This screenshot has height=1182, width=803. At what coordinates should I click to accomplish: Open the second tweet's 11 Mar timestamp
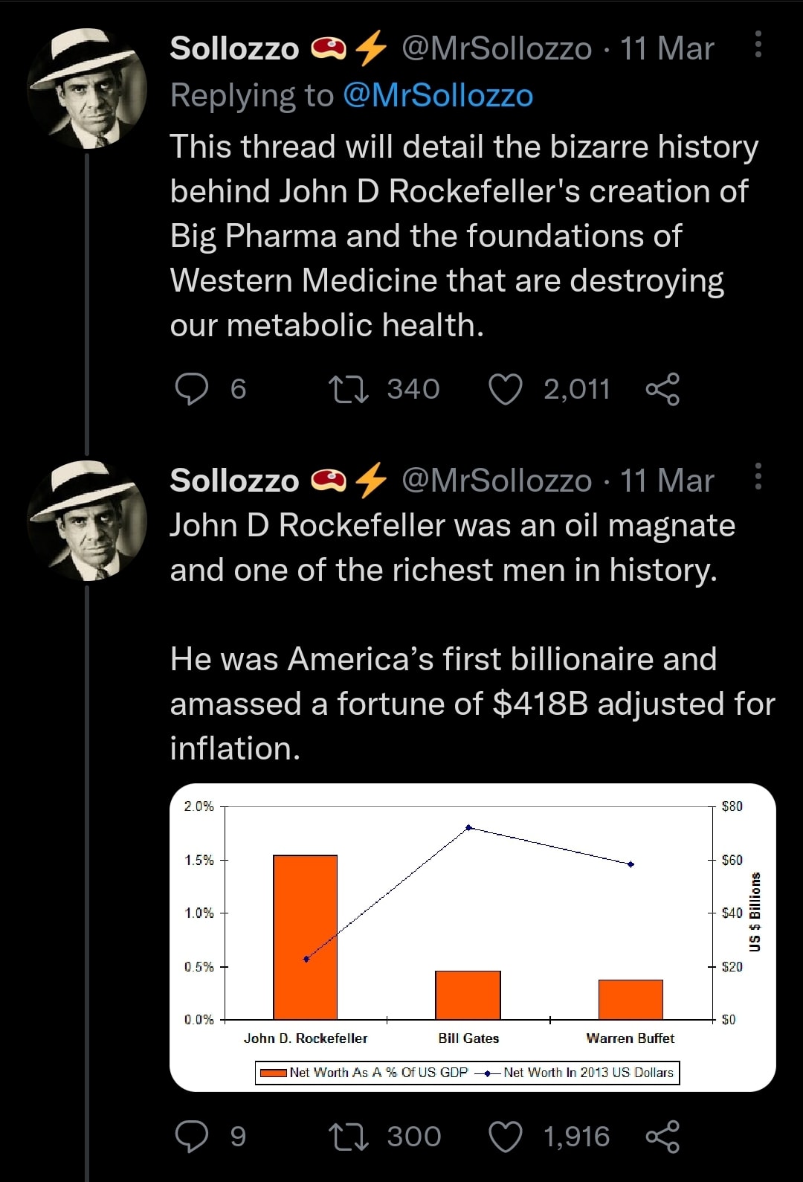click(667, 481)
